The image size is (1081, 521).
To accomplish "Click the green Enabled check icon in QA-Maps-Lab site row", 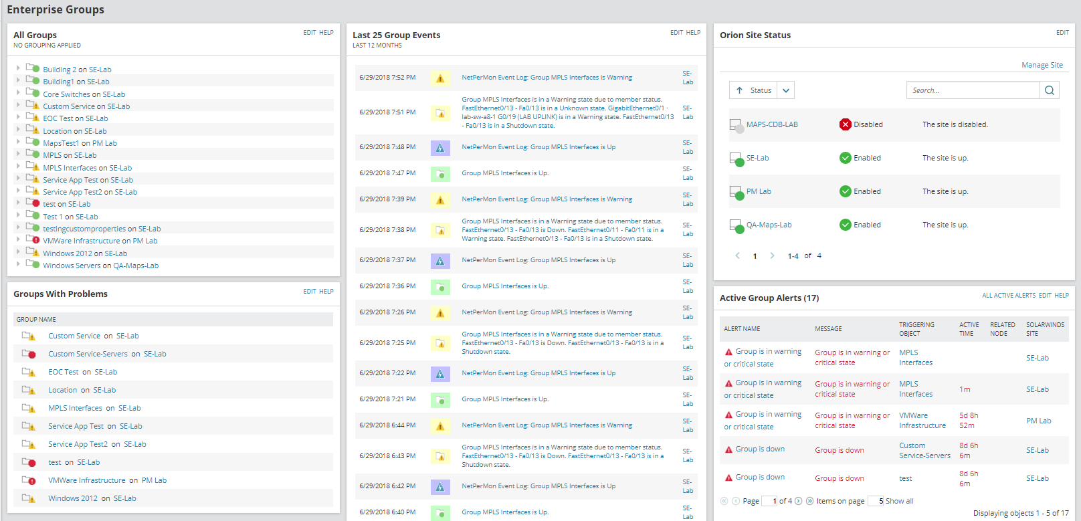I will 846,225.
